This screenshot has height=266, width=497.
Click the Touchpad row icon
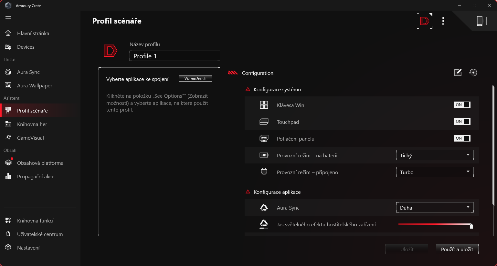coord(264,122)
